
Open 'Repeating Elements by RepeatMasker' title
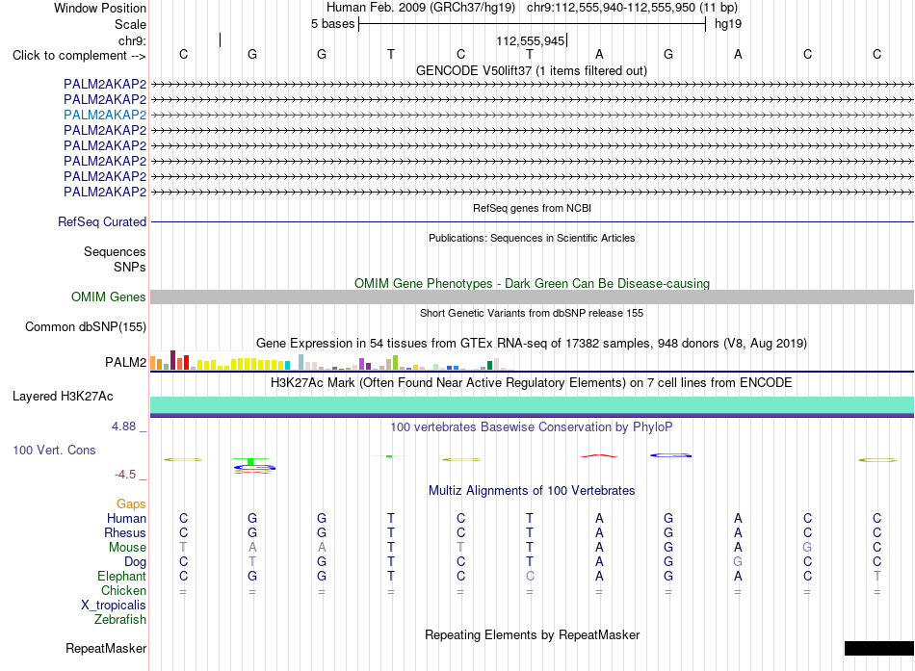532,634
